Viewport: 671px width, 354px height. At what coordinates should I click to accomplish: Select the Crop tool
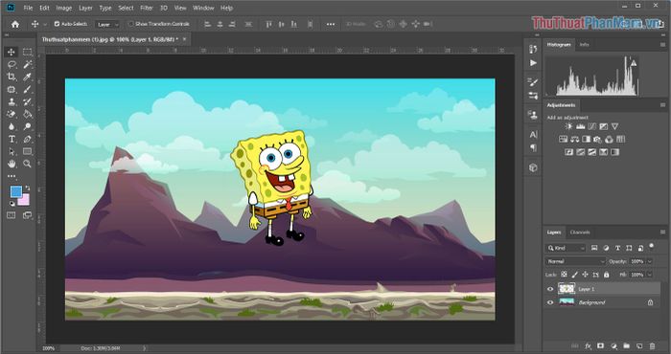12,77
